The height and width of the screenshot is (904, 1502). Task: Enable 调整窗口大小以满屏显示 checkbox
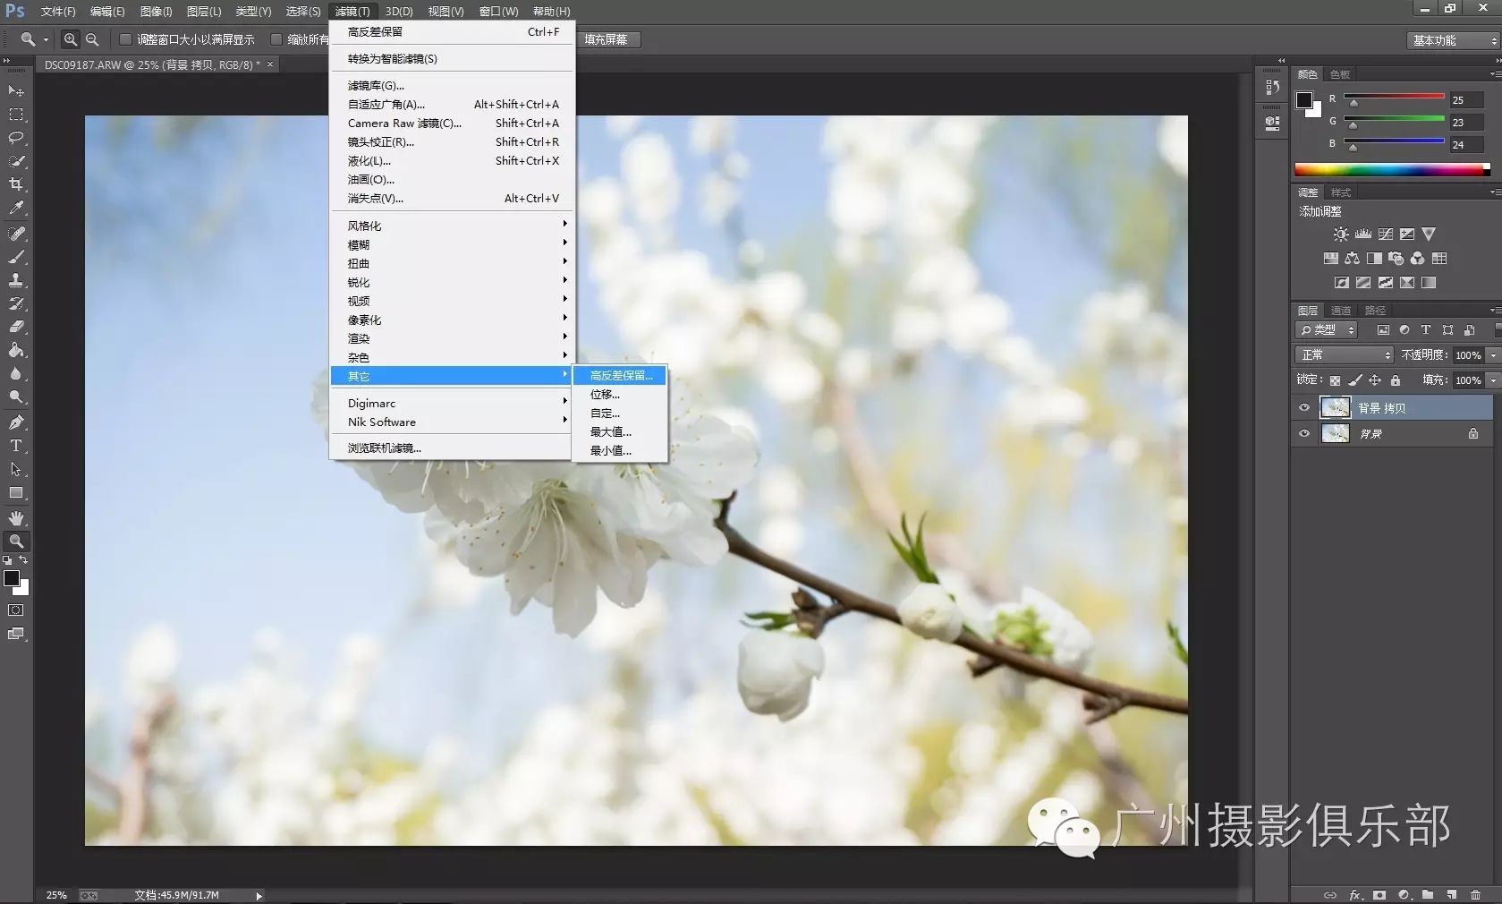125,39
